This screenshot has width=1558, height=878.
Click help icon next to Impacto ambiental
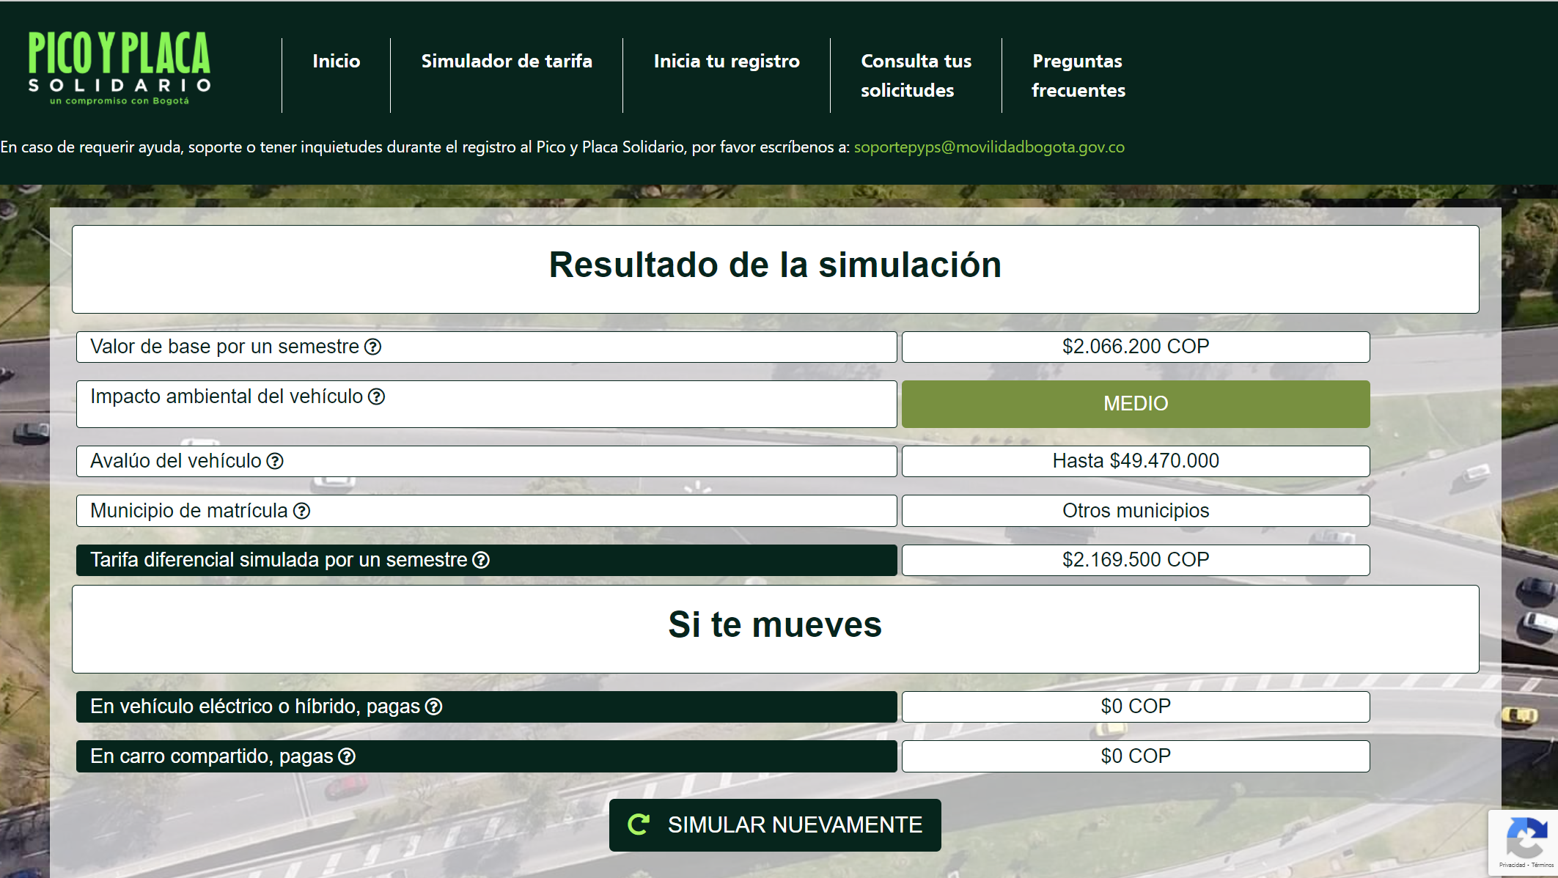[376, 396]
